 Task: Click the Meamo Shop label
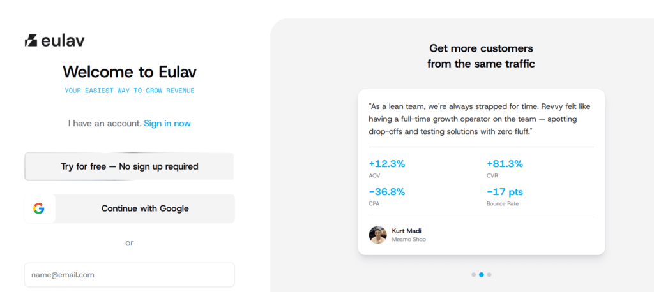[x=409, y=240]
